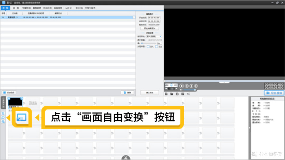Click the handle below the preview seek bar

[x=224, y=82]
